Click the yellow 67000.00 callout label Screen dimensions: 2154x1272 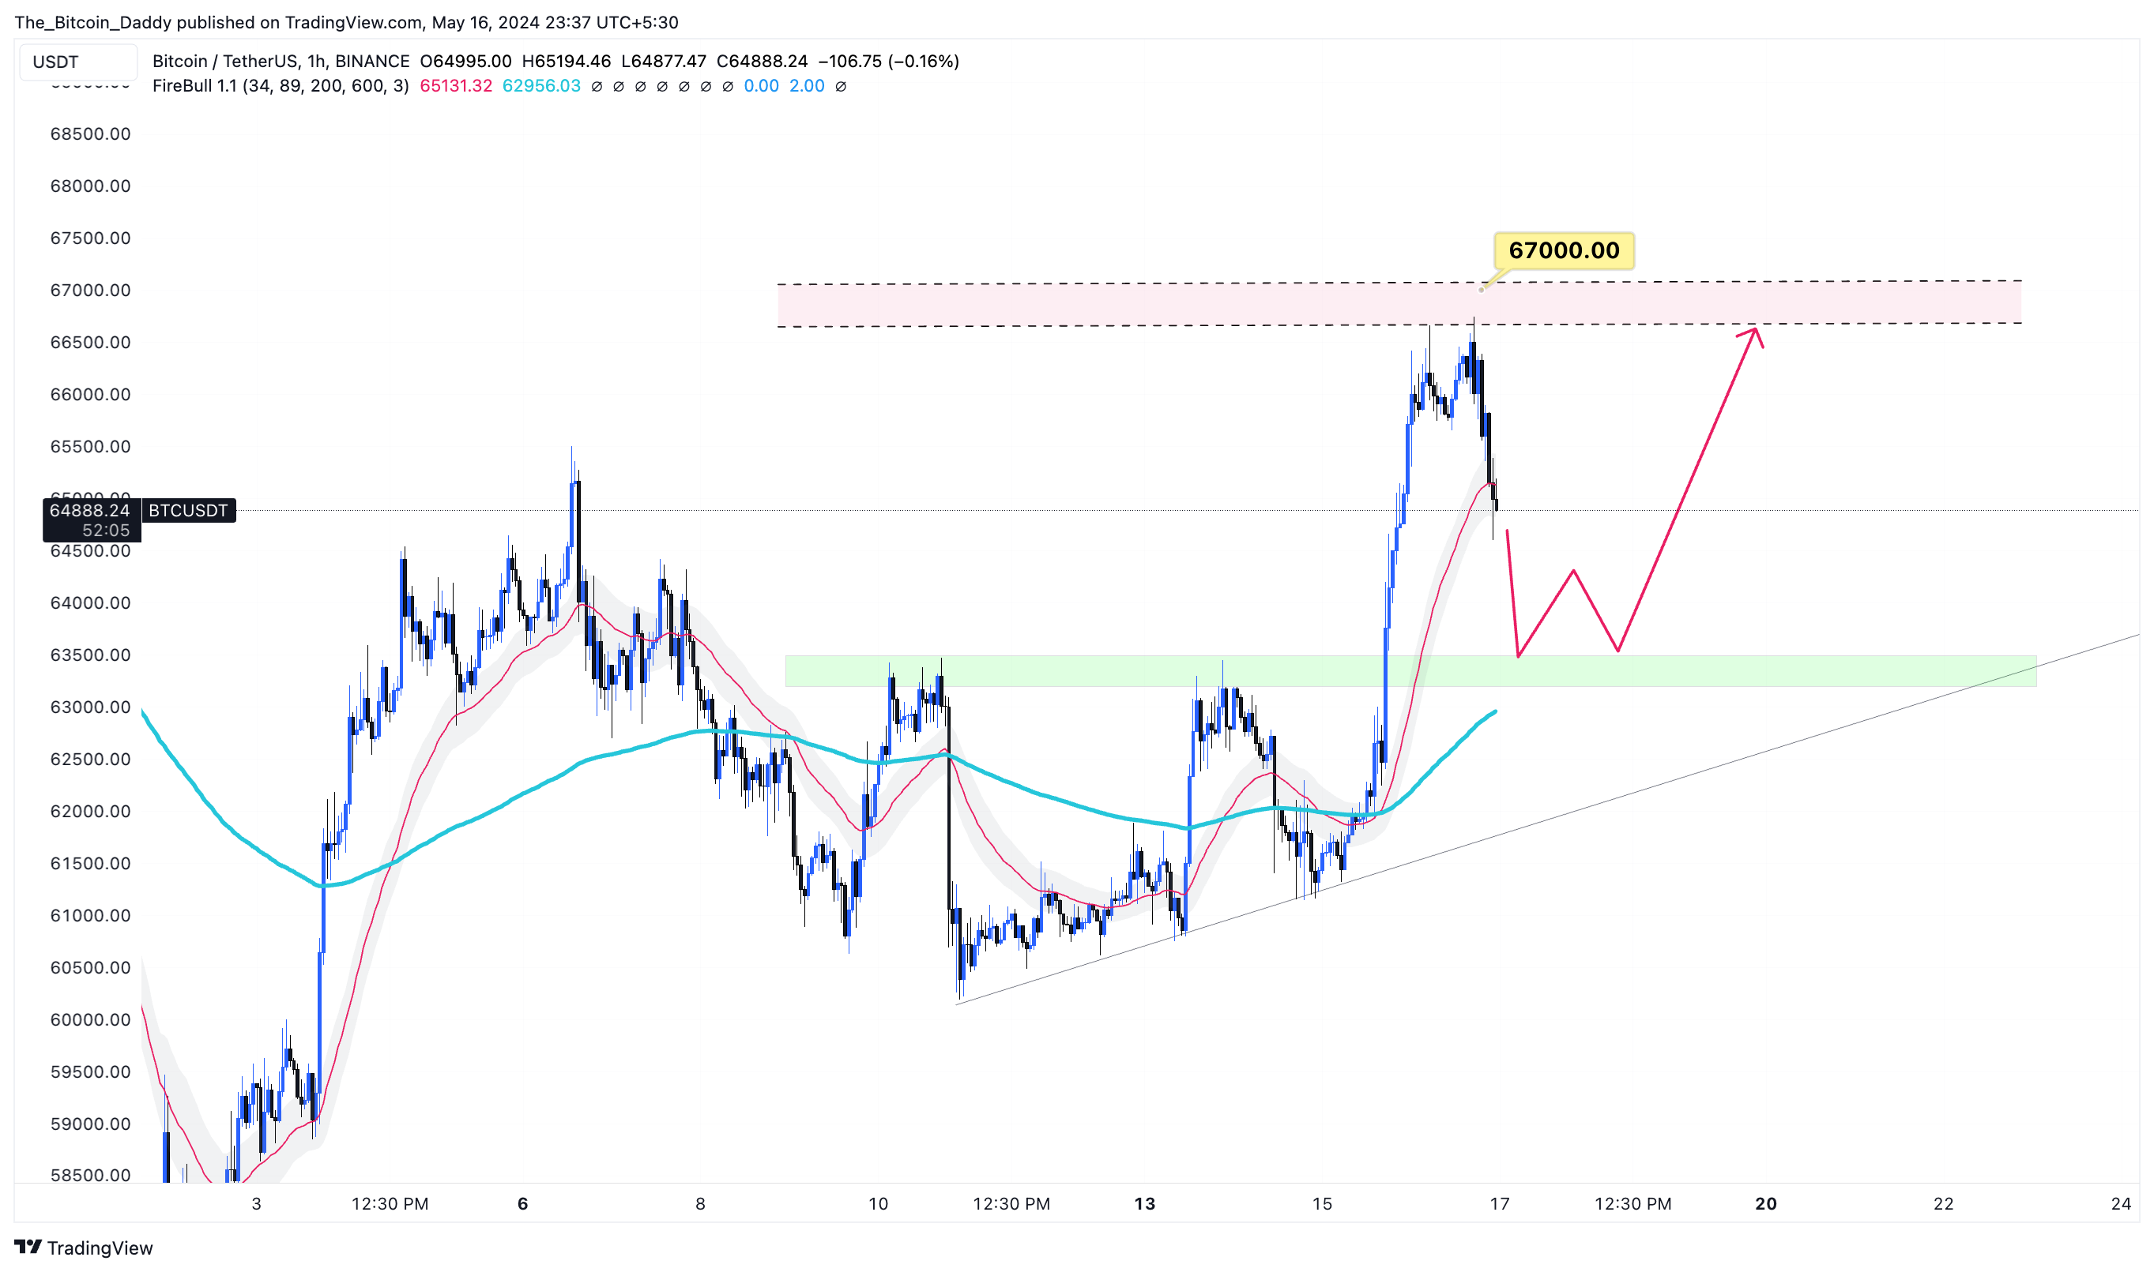coord(1564,250)
